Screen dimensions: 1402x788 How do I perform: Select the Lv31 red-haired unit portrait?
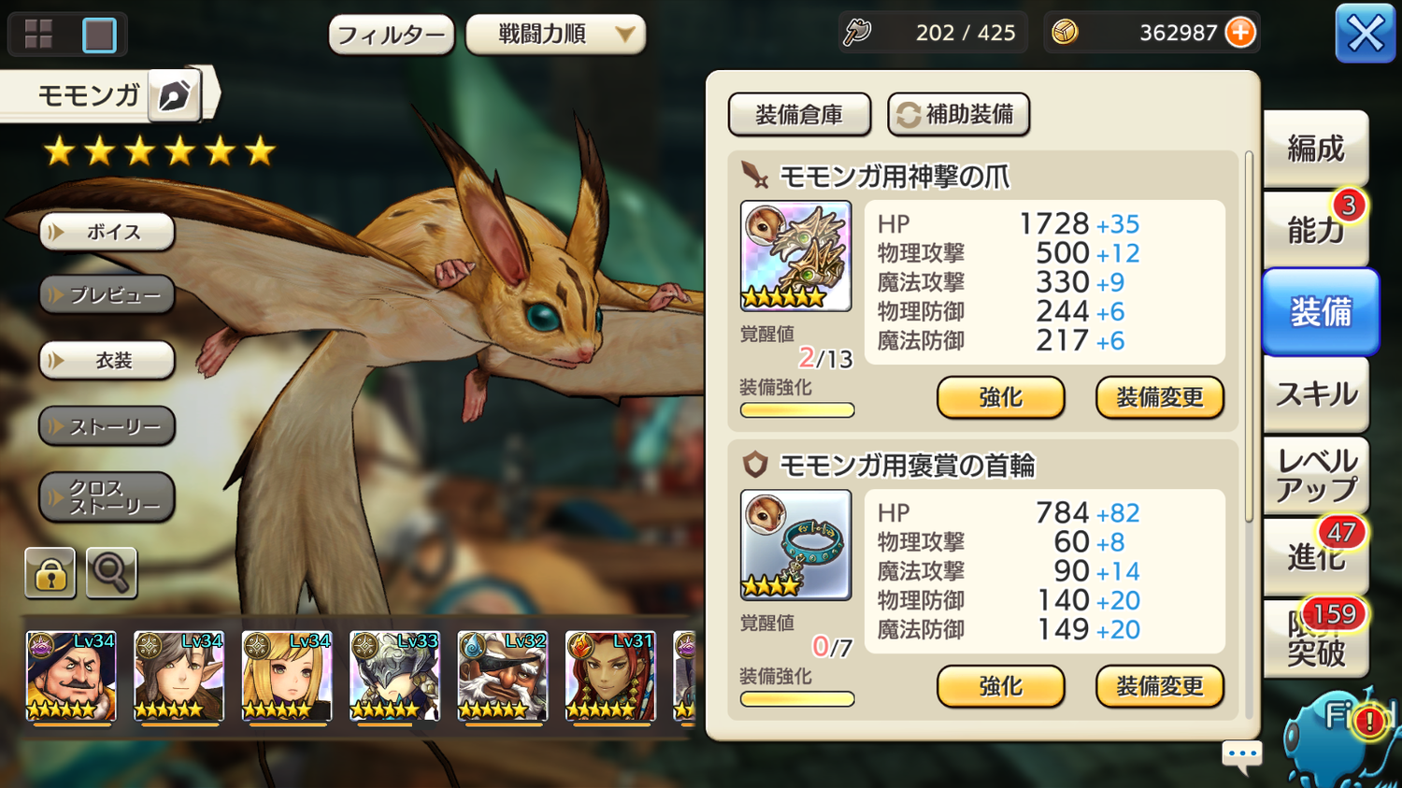click(610, 676)
